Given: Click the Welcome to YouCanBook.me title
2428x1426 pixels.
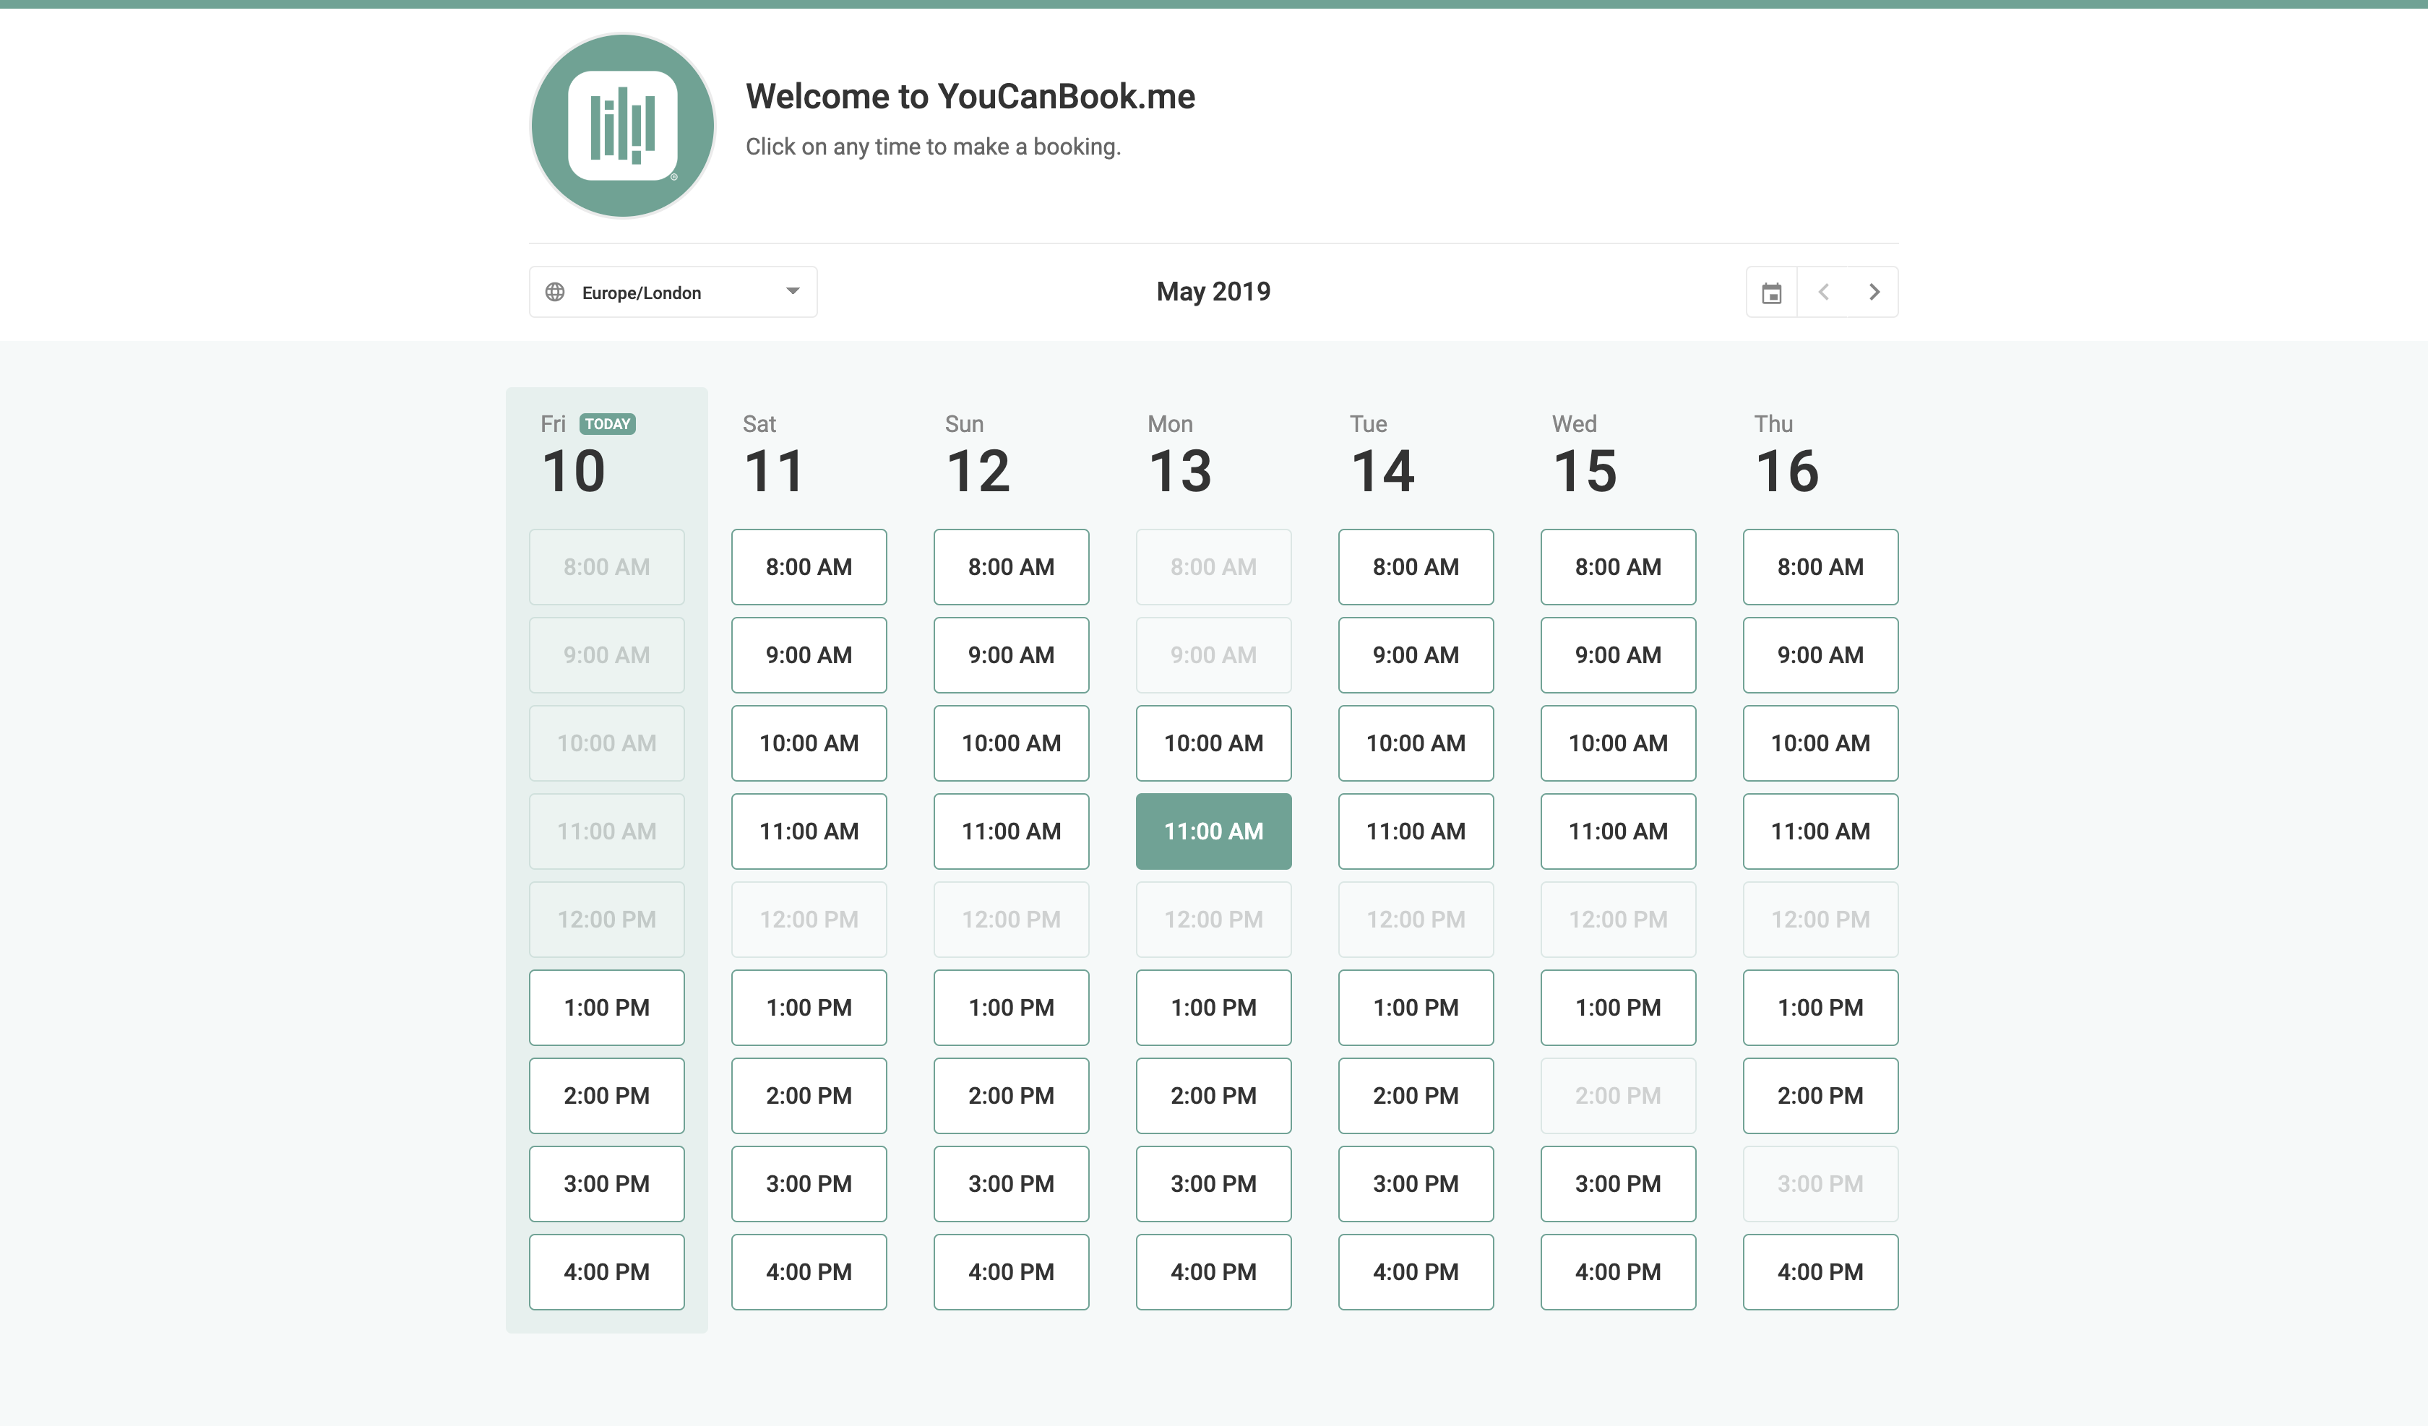Looking at the screenshot, I should pos(969,96).
